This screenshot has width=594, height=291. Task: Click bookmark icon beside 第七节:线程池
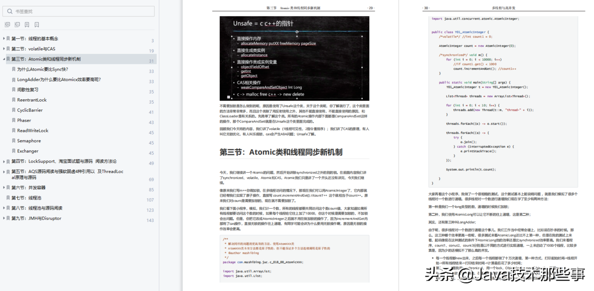point(8,198)
